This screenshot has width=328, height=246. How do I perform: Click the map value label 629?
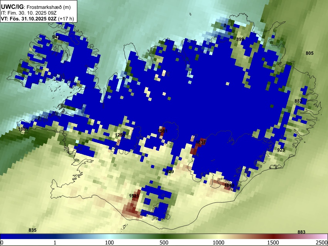(x=170, y=172)
